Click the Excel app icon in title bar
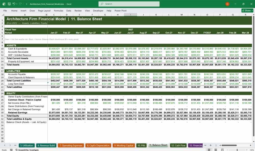 (4, 4)
